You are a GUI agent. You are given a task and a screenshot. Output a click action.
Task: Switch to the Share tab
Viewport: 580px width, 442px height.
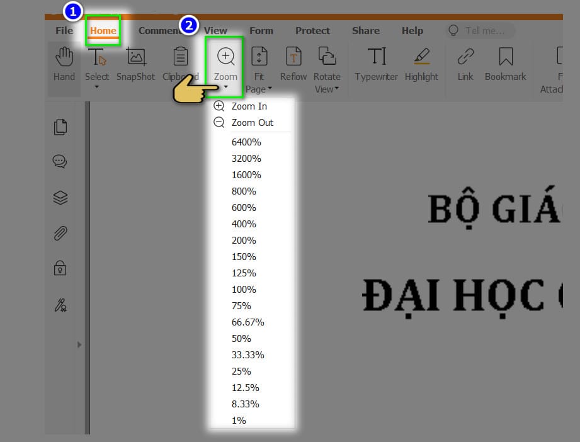(x=365, y=30)
